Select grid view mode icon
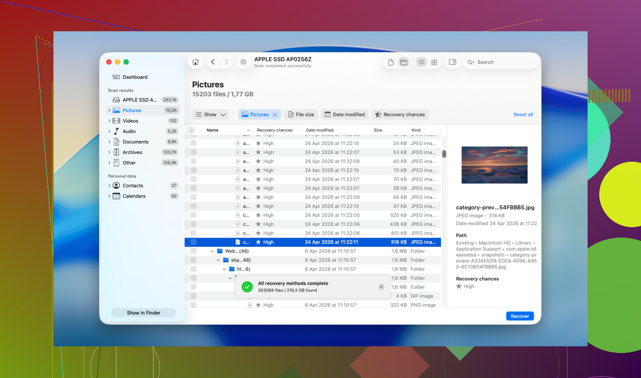 click(x=434, y=62)
